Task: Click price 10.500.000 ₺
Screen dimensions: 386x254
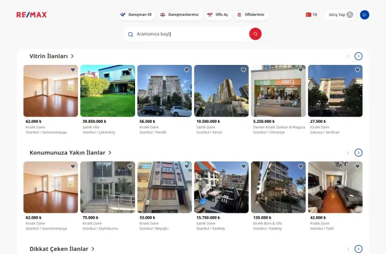Action: click(208, 122)
